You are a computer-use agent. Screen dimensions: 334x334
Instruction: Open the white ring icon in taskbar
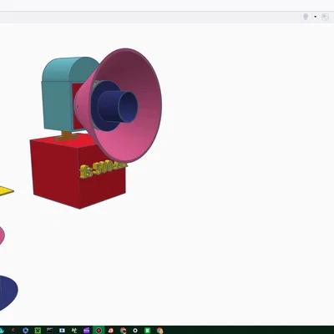coord(135,331)
